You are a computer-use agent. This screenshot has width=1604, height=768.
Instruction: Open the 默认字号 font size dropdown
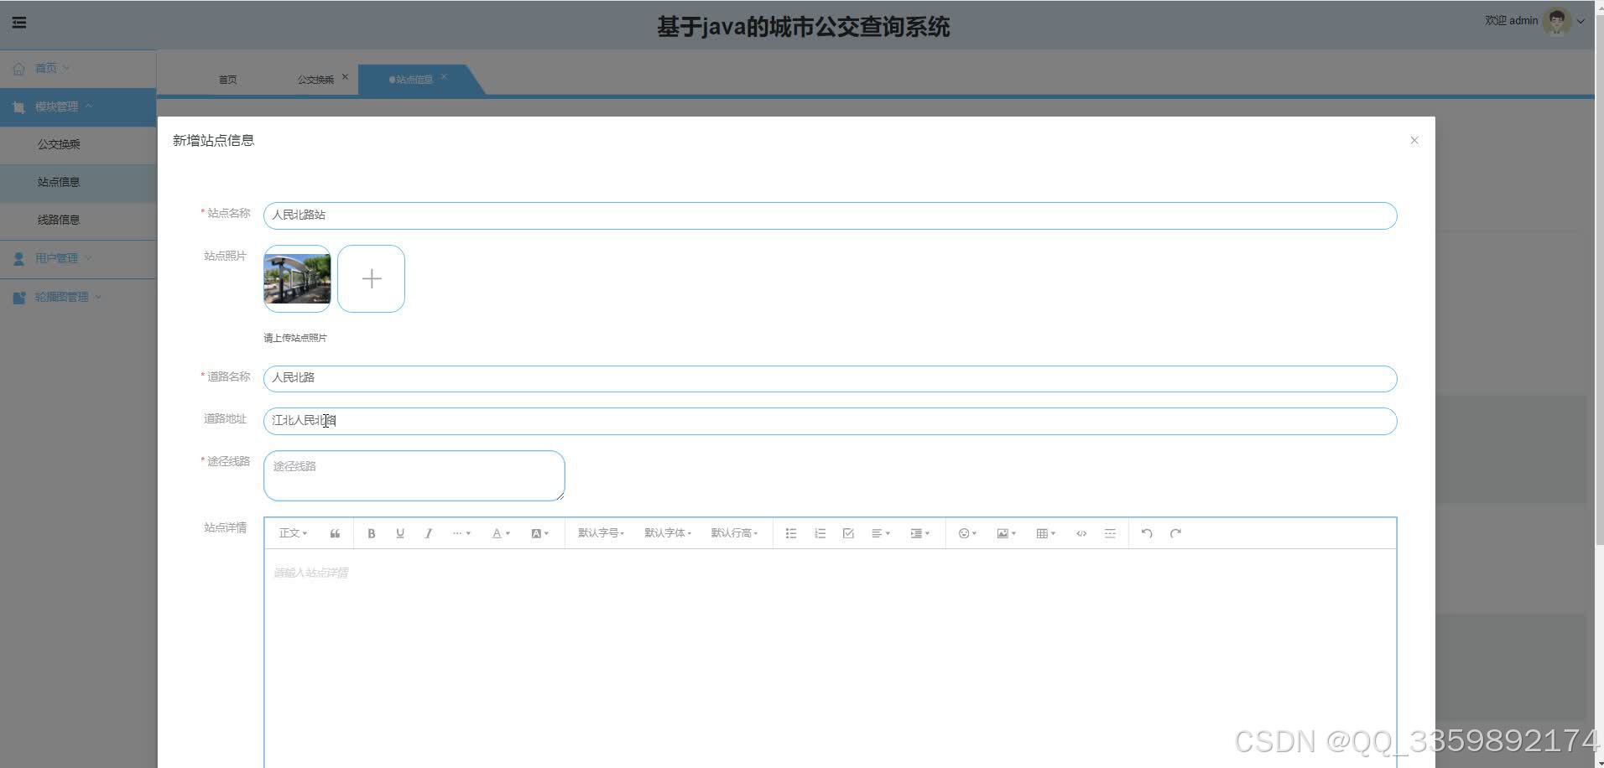tap(601, 533)
